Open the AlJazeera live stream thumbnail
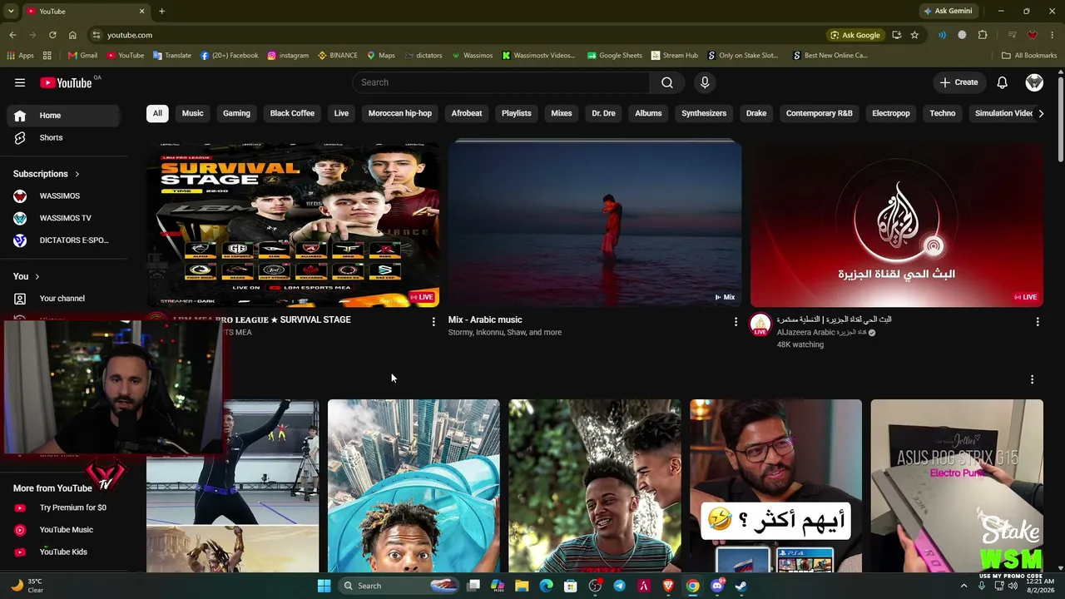This screenshot has width=1065, height=599. pos(897,224)
